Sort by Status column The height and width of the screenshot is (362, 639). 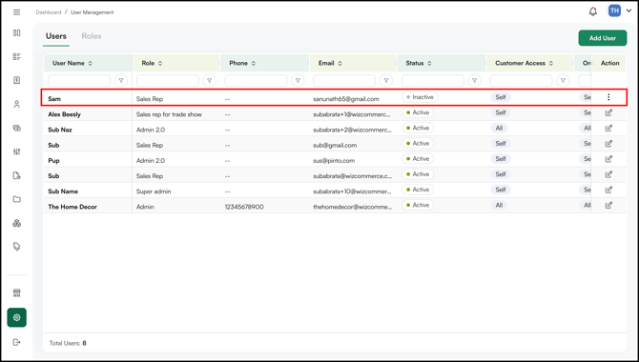pos(429,63)
